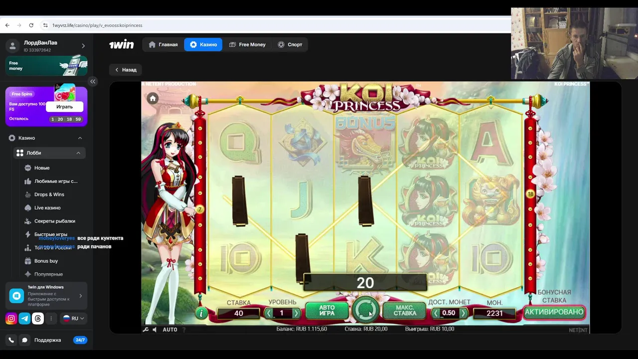Click the Авто игра button
Viewport: 638px width, 359px height.
327,311
